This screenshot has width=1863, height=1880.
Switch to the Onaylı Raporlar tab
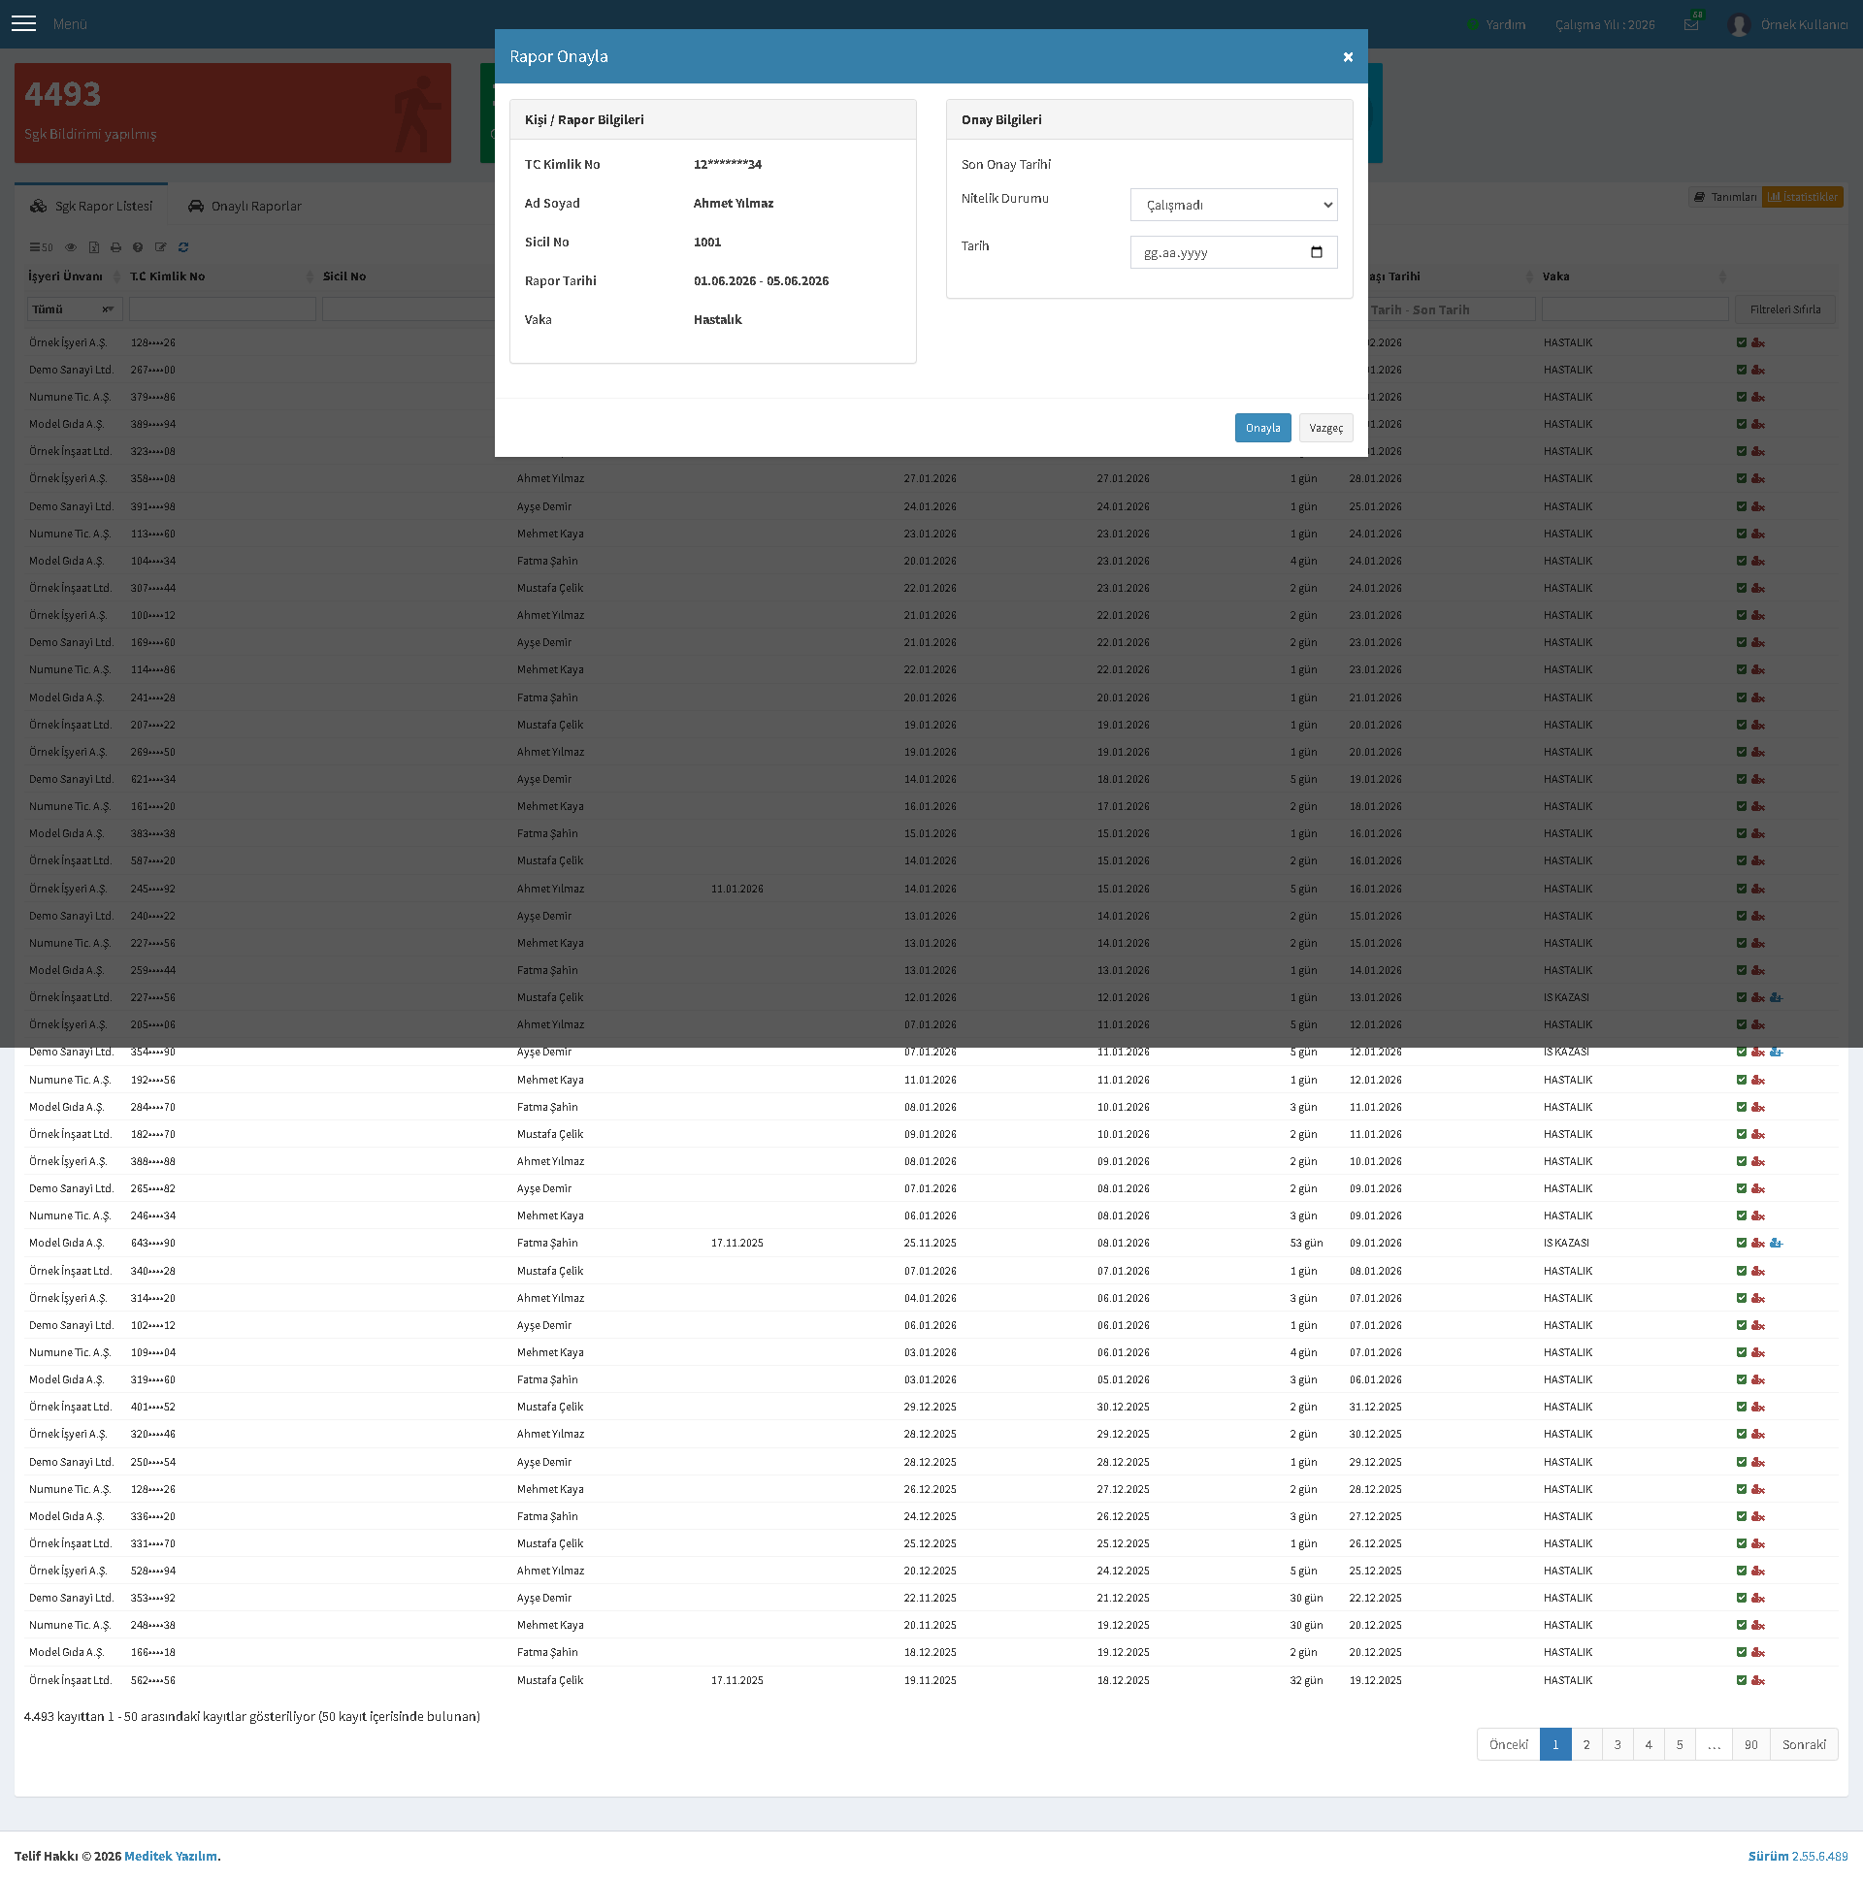[245, 206]
